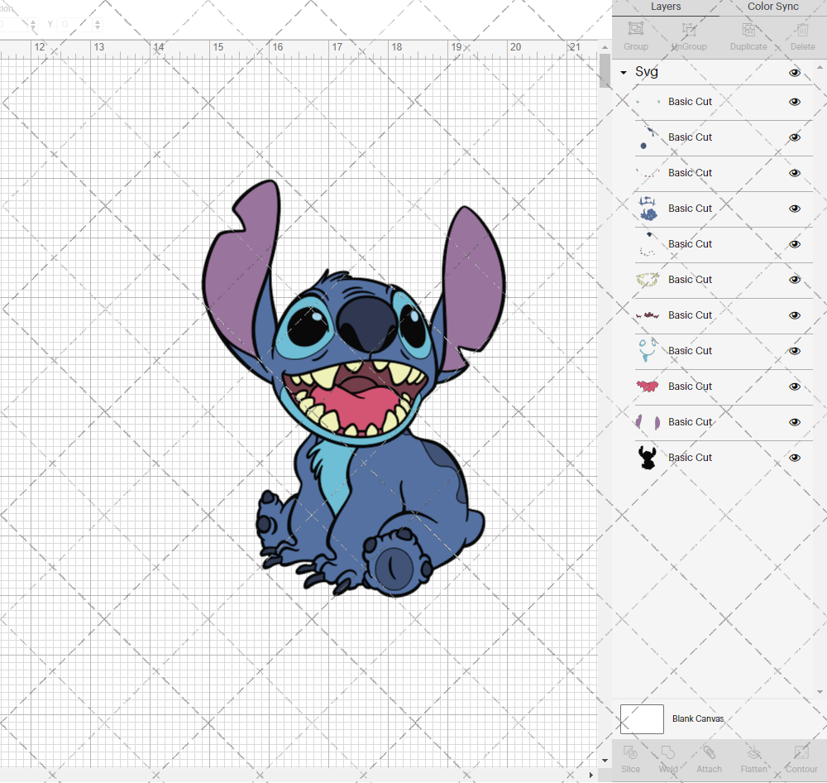Select the purple ears layer thumbnail
Image resolution: width=827 pixels, height=783 pixels.
tap(648, 422)
